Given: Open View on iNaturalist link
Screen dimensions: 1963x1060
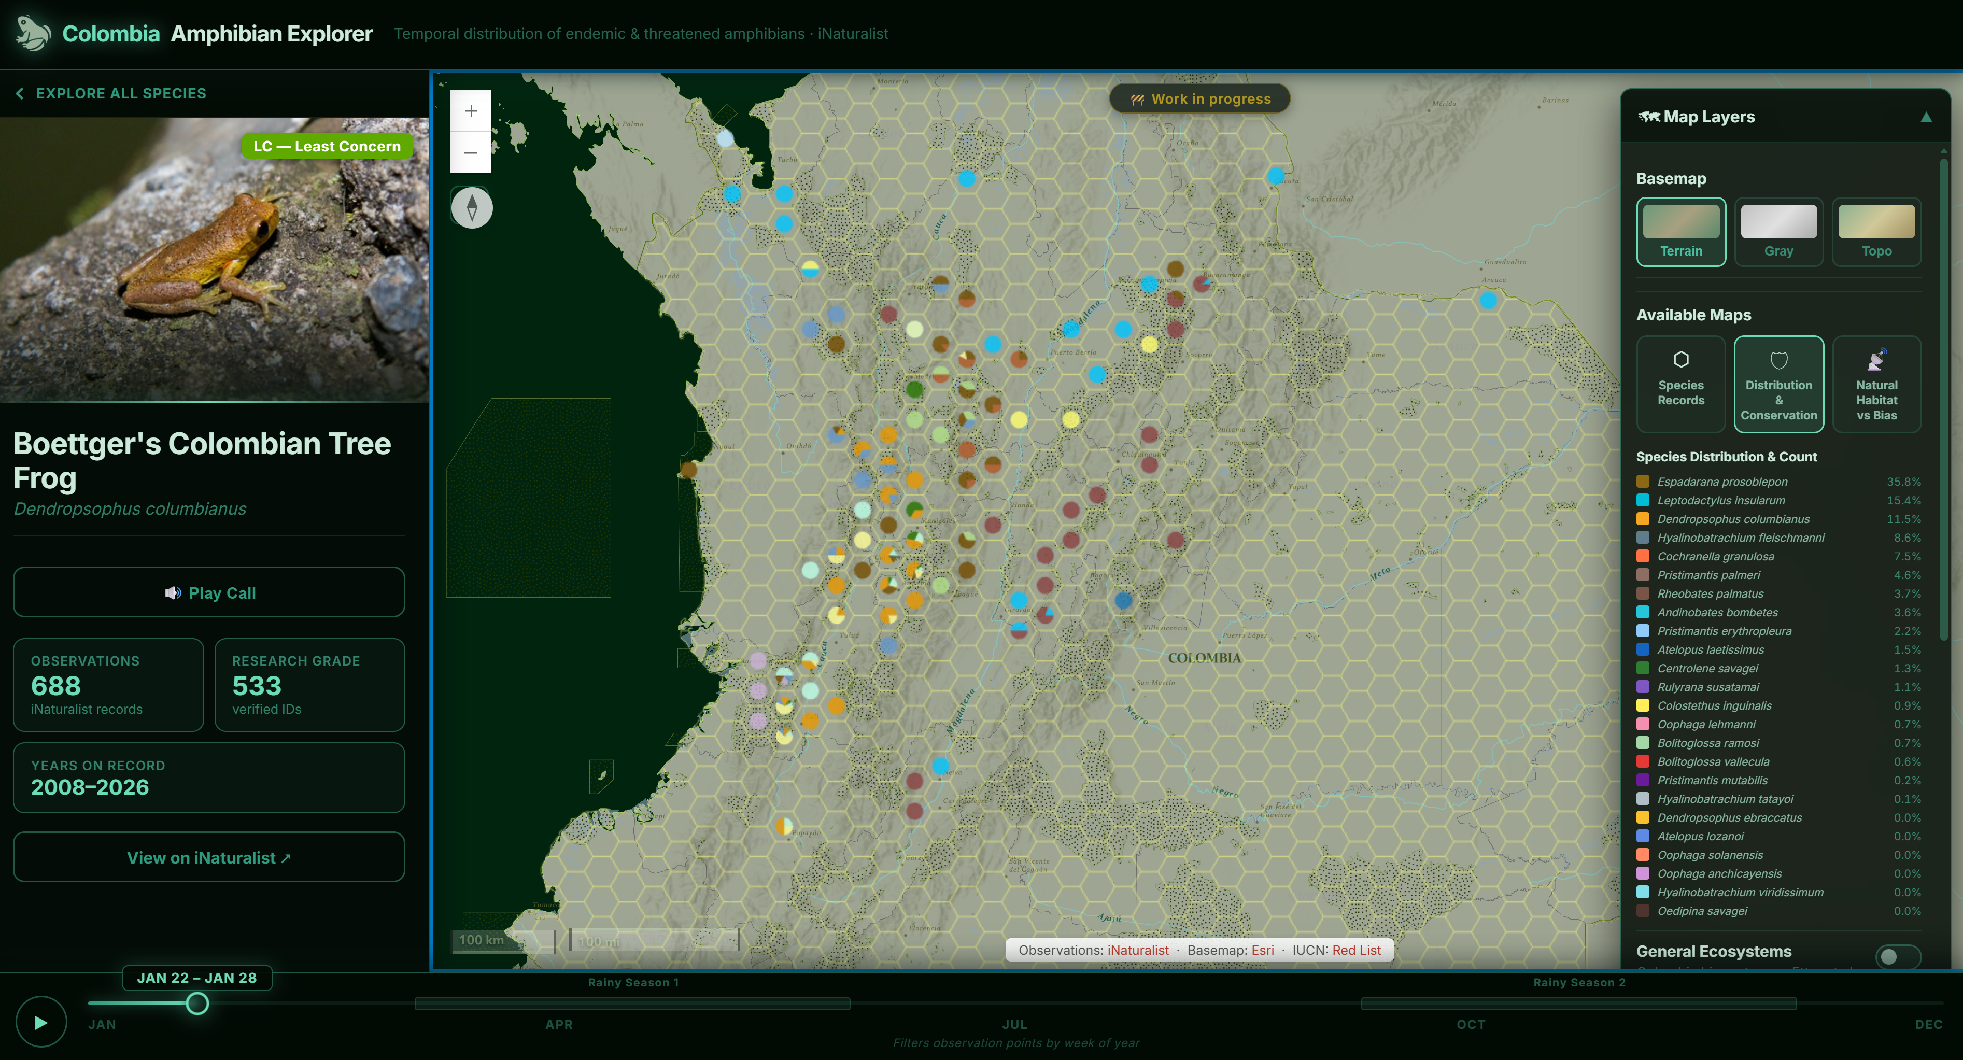Looking at the screenshot, I should pos(209,857).
